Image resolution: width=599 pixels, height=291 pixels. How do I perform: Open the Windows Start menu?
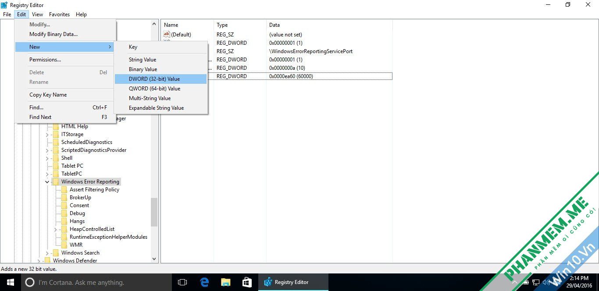pyautogui.click(x=11, y=282)
